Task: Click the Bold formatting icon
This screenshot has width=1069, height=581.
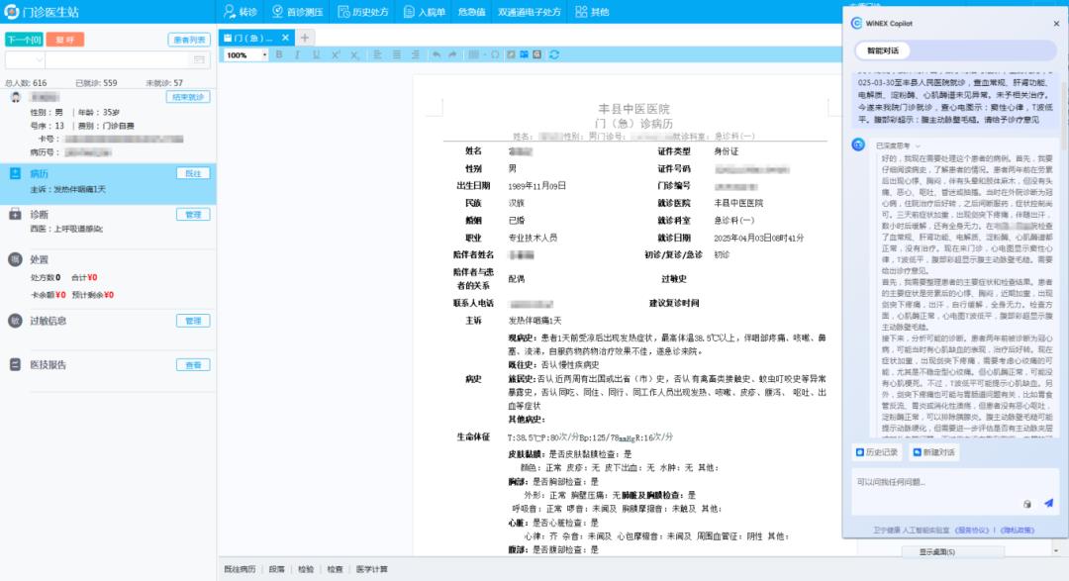Action: click(x=279, y=54)
